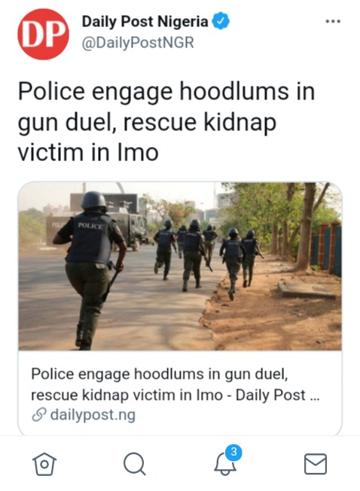Tap the dailypost.ng domain link
Screen dimensions: 360x491
click(x=93, y=415)
